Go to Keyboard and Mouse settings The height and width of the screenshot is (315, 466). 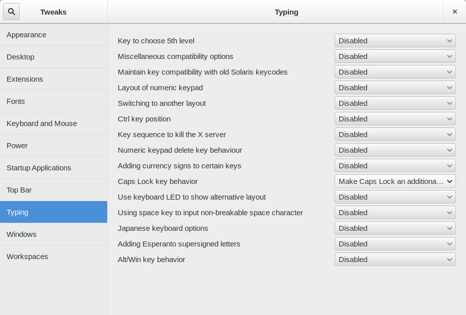[53, 123]
